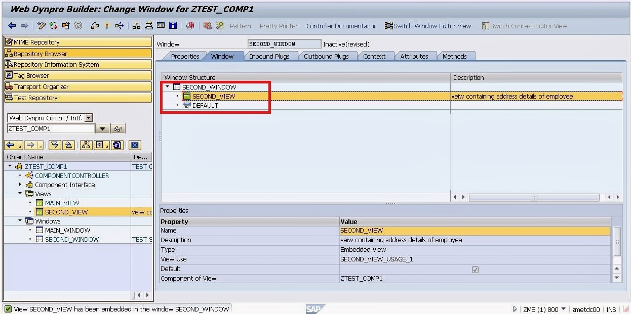Click the Other Object icon
Image resolution: width=631 pixels, height=314 pixels.
(x=66, y=26)
